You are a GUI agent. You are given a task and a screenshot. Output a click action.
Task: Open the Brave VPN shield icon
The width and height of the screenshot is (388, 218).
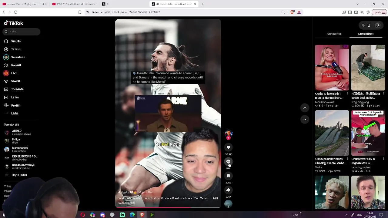click(x=368, y=12)
